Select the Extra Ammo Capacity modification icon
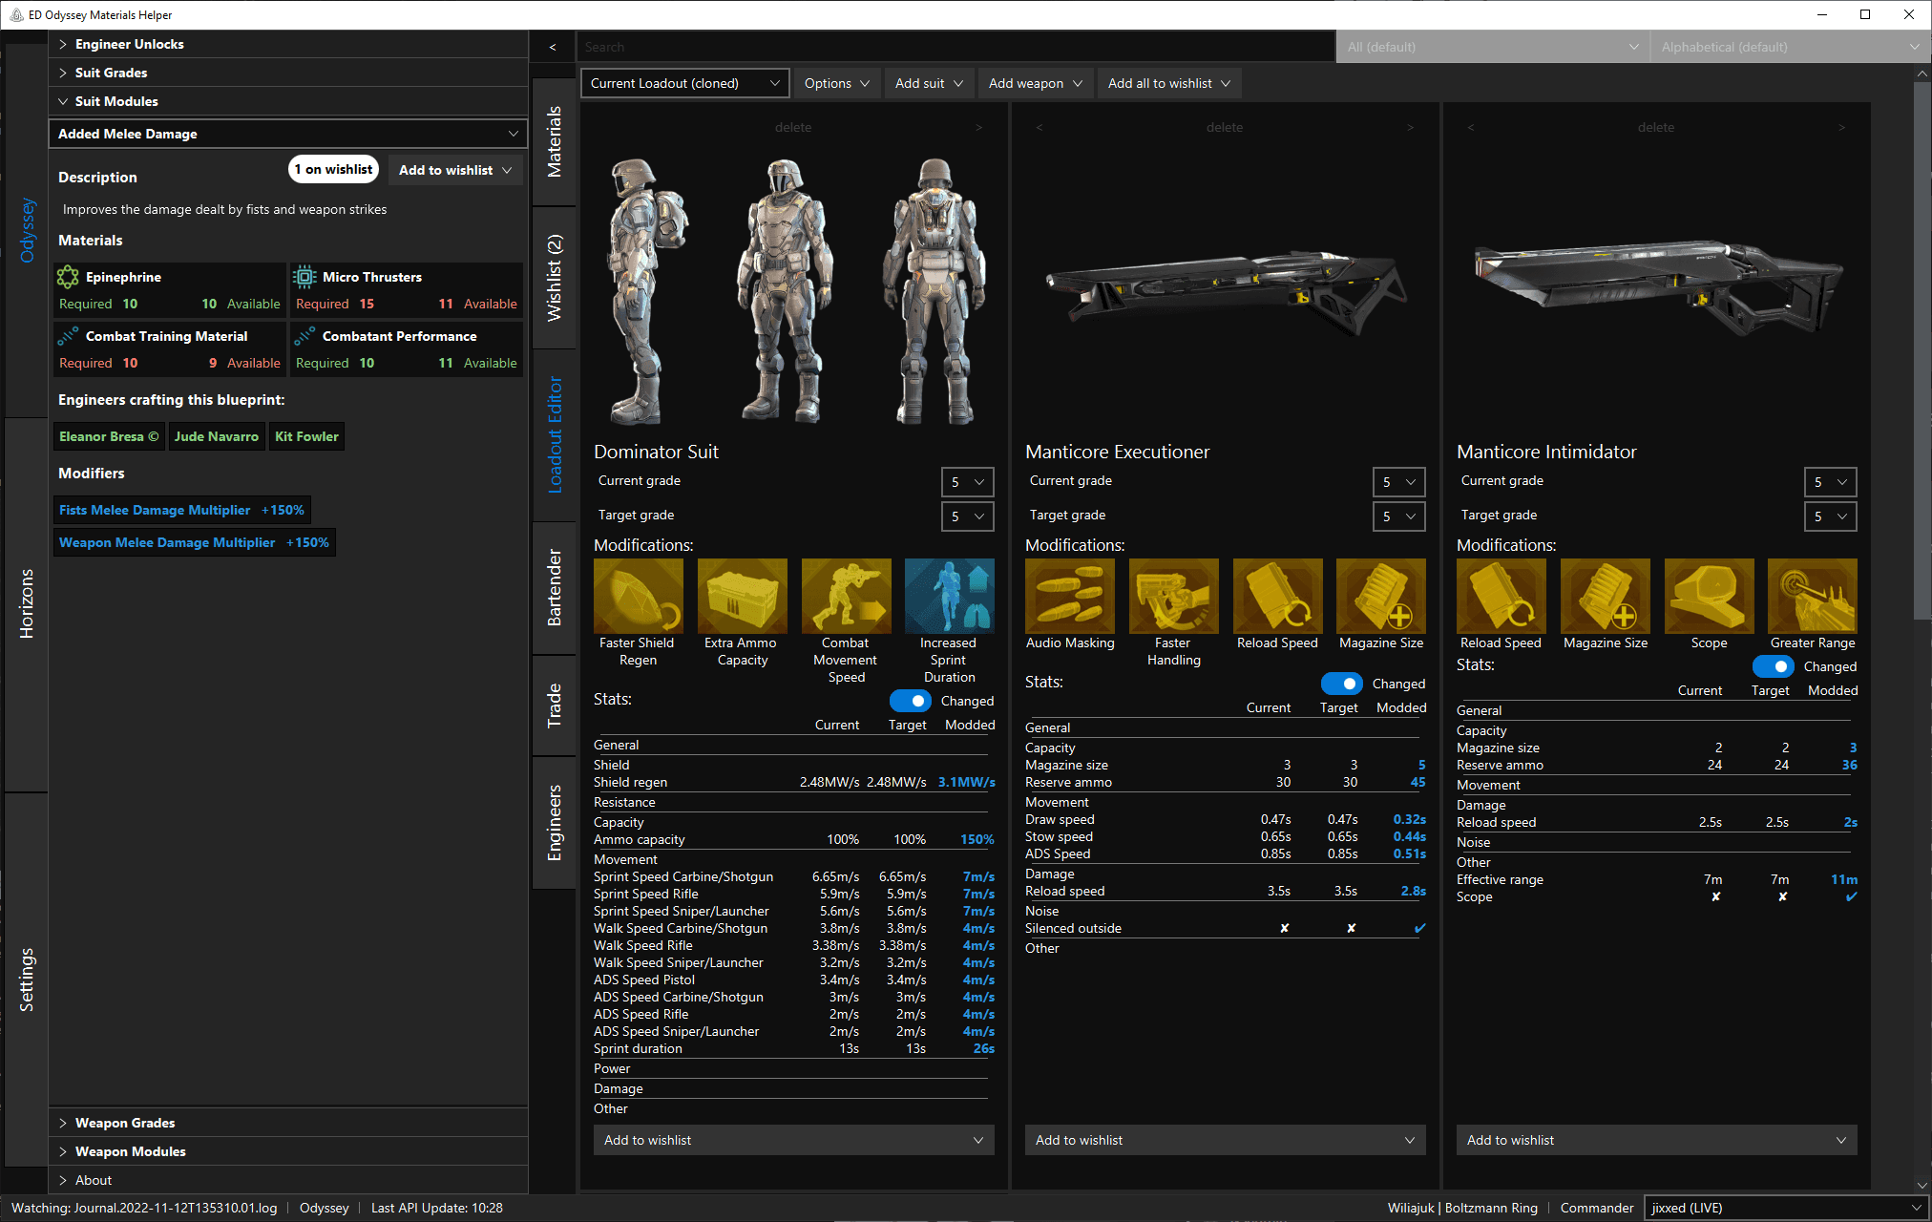Screen dimensions: 1932x1222 [742, 597]
